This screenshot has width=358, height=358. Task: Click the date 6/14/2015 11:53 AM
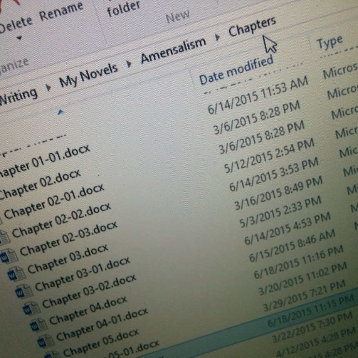tap(258, 95)
